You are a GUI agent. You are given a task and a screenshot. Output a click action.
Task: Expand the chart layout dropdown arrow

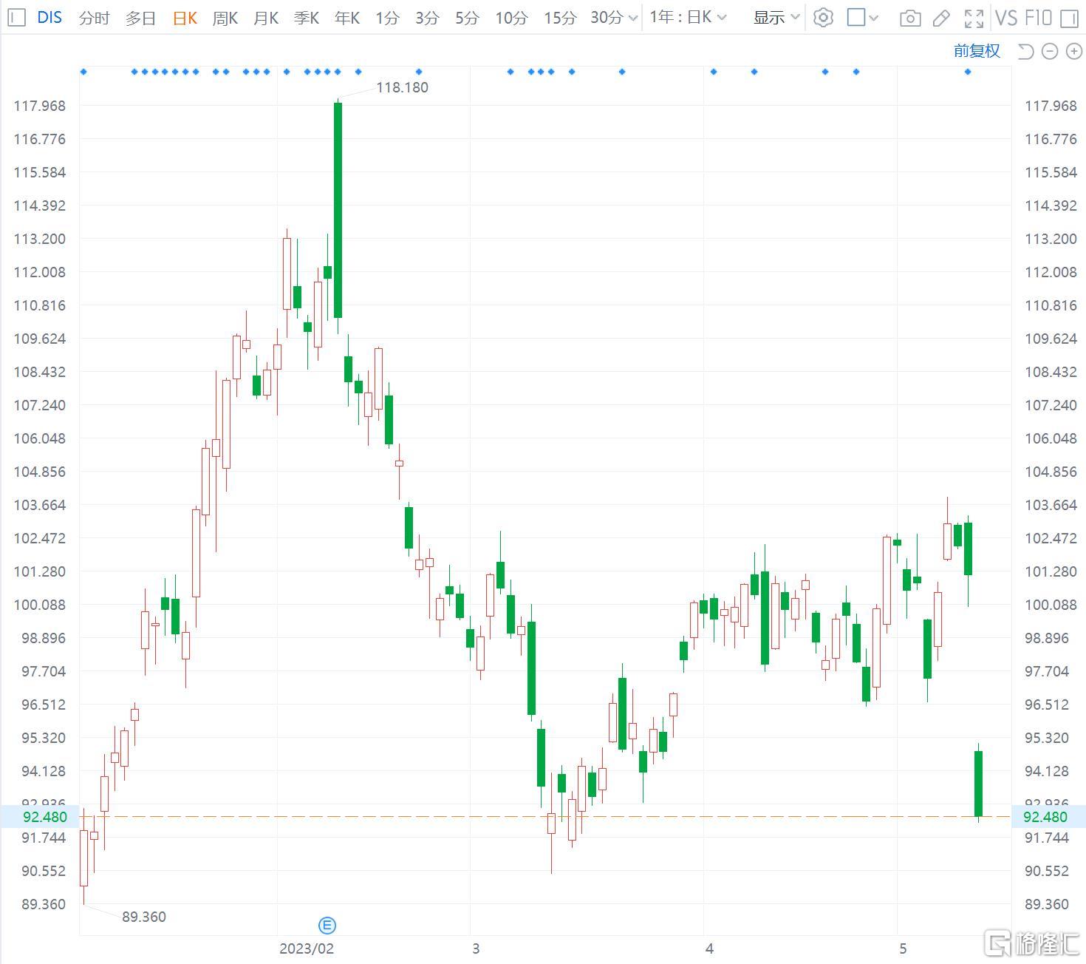[874, 18]
